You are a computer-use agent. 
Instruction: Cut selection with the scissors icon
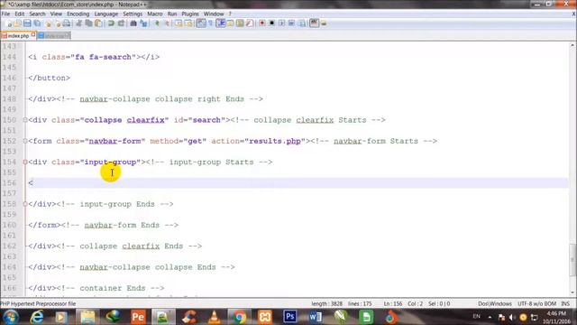tap(78, 23)
